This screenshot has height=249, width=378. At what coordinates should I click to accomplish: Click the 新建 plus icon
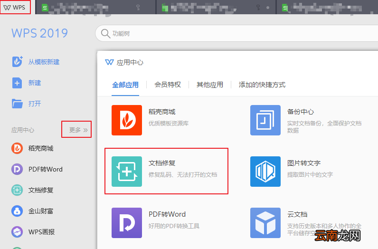click(17, 83)
